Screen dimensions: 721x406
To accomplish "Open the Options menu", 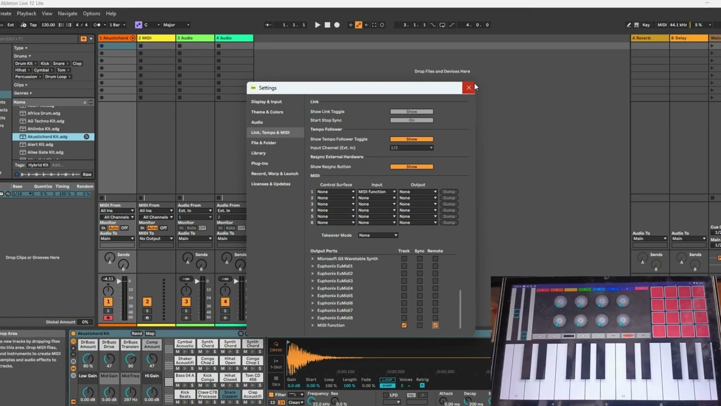I will 91,14.
